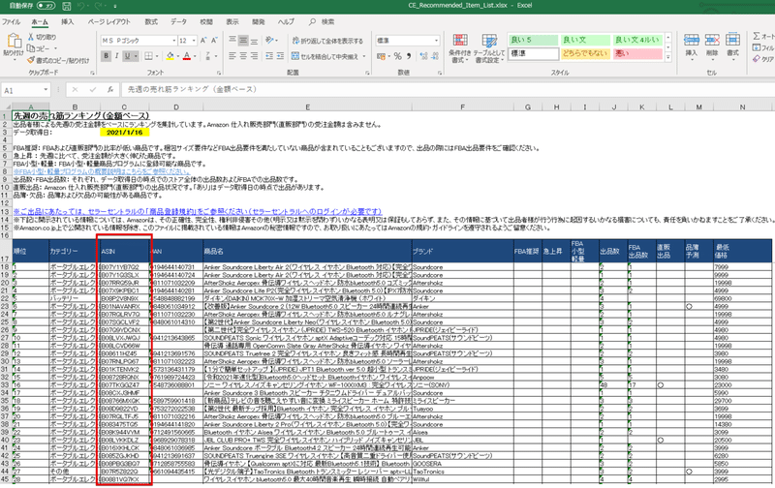Viewport: 775px width, 488px height.
Task: Open Conditional Formatting (条件付き書式) icon
Action: pyautogui.click(x=459, y=42)
